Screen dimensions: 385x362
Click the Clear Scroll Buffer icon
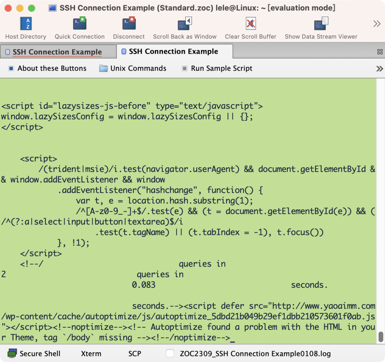coord(251,24)
